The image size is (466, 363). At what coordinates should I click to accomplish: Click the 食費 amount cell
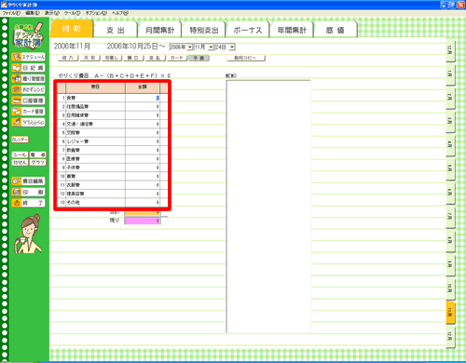click(x=143, y=98)
